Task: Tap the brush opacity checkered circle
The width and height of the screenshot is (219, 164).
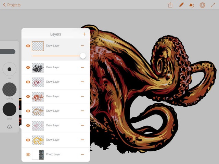Action: tap(9, 89)
